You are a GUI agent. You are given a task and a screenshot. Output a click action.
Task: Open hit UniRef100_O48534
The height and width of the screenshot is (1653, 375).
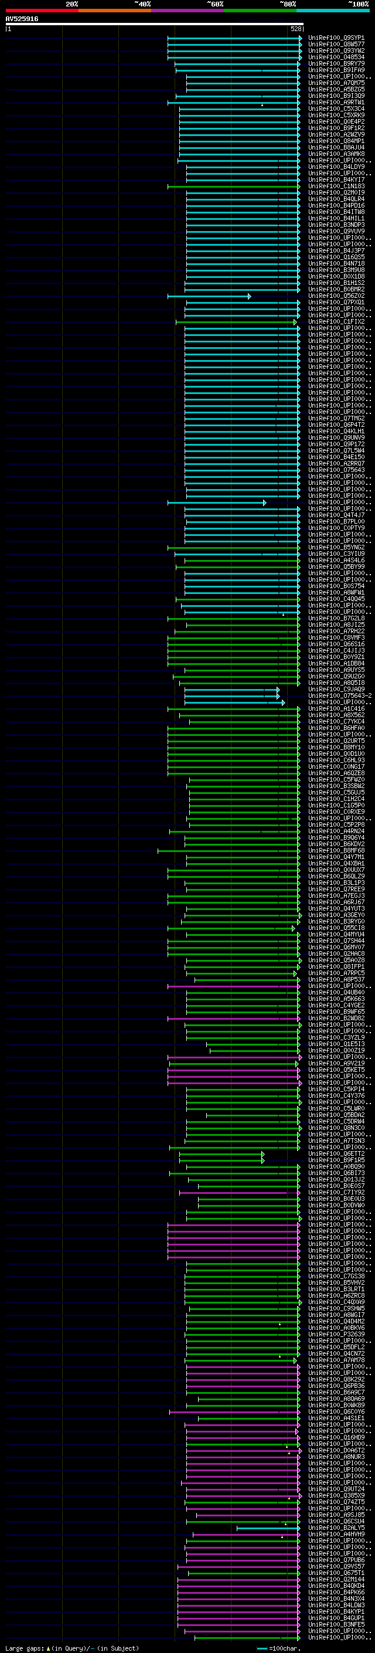pyautogui.click(x=336, y=57)
